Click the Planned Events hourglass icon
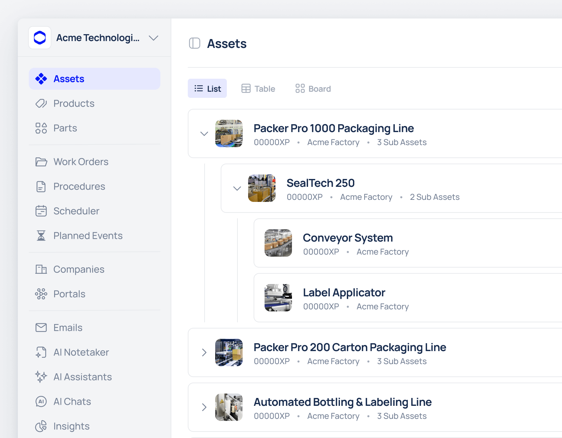Viewport: 562px width, 438px height. coord(41,235)
